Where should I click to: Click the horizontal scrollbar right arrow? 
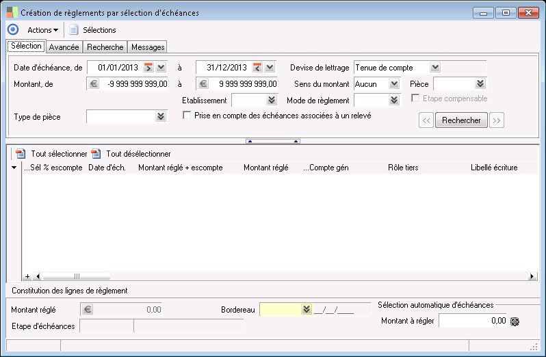(x=532, y=276)
